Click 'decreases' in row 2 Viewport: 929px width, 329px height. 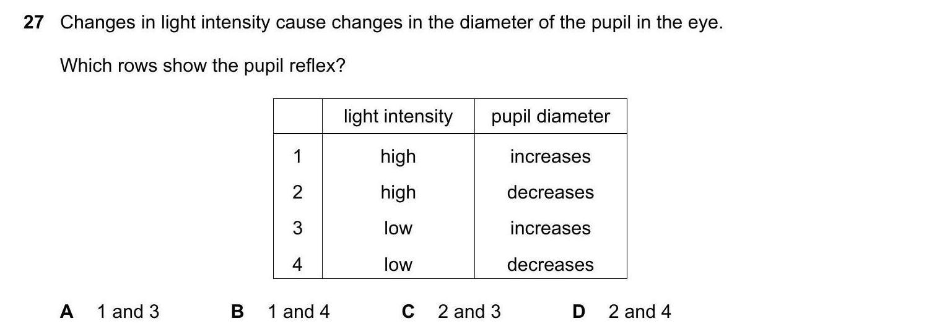click(550, 192)
